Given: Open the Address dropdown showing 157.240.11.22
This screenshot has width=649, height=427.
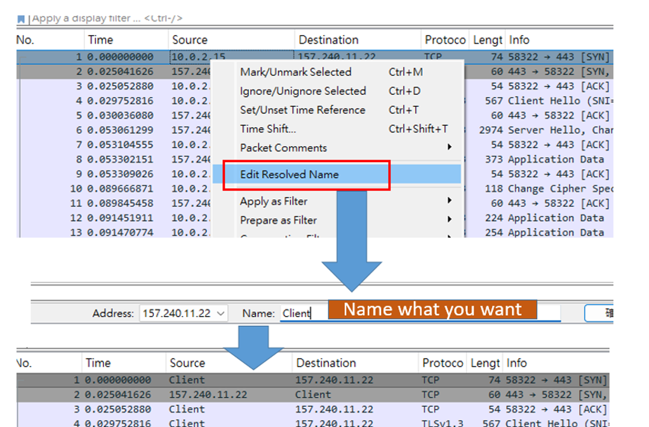Looking at the screenshot, I should pos(184,313).
